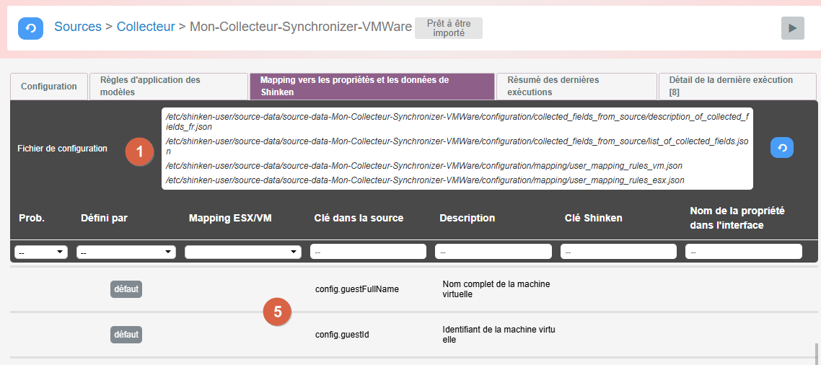
Task: Click the Prêt à être importé status badge
Action: pos(448,28)
